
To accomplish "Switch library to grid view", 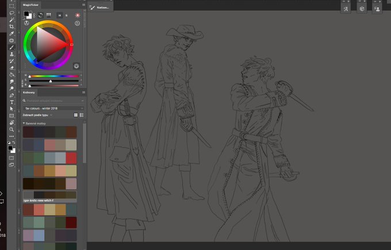I will [76, 115].
